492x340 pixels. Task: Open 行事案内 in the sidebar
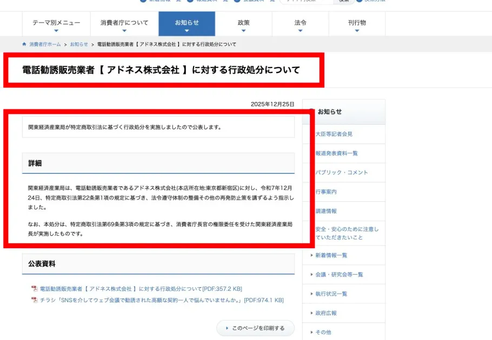pyautogui.click(x=326, y=192)
